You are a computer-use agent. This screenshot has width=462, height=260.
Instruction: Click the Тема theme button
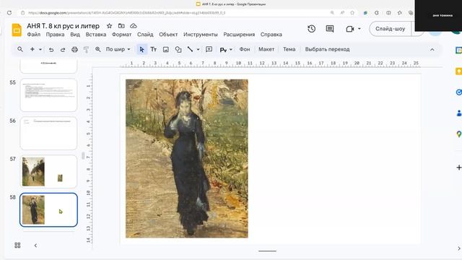pyautogui.click(x=289, y=49)
